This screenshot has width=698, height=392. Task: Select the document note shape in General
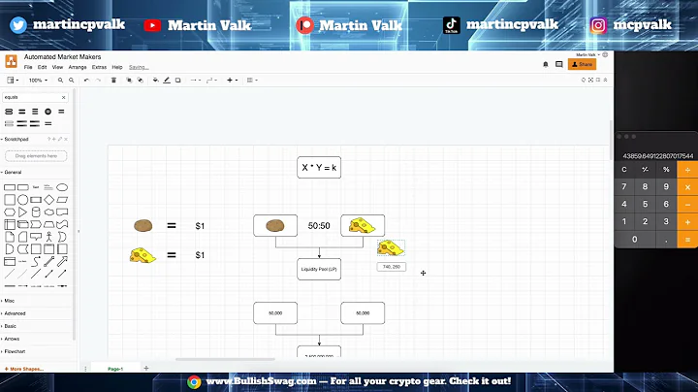[x=10, y=237]
